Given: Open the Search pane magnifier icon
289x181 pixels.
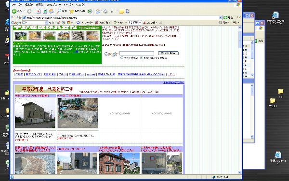Looking at the screenshot, I should (59, 12).
